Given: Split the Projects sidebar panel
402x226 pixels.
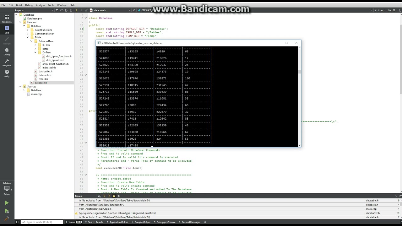Looking at the screenshot, I should (66, 10).
